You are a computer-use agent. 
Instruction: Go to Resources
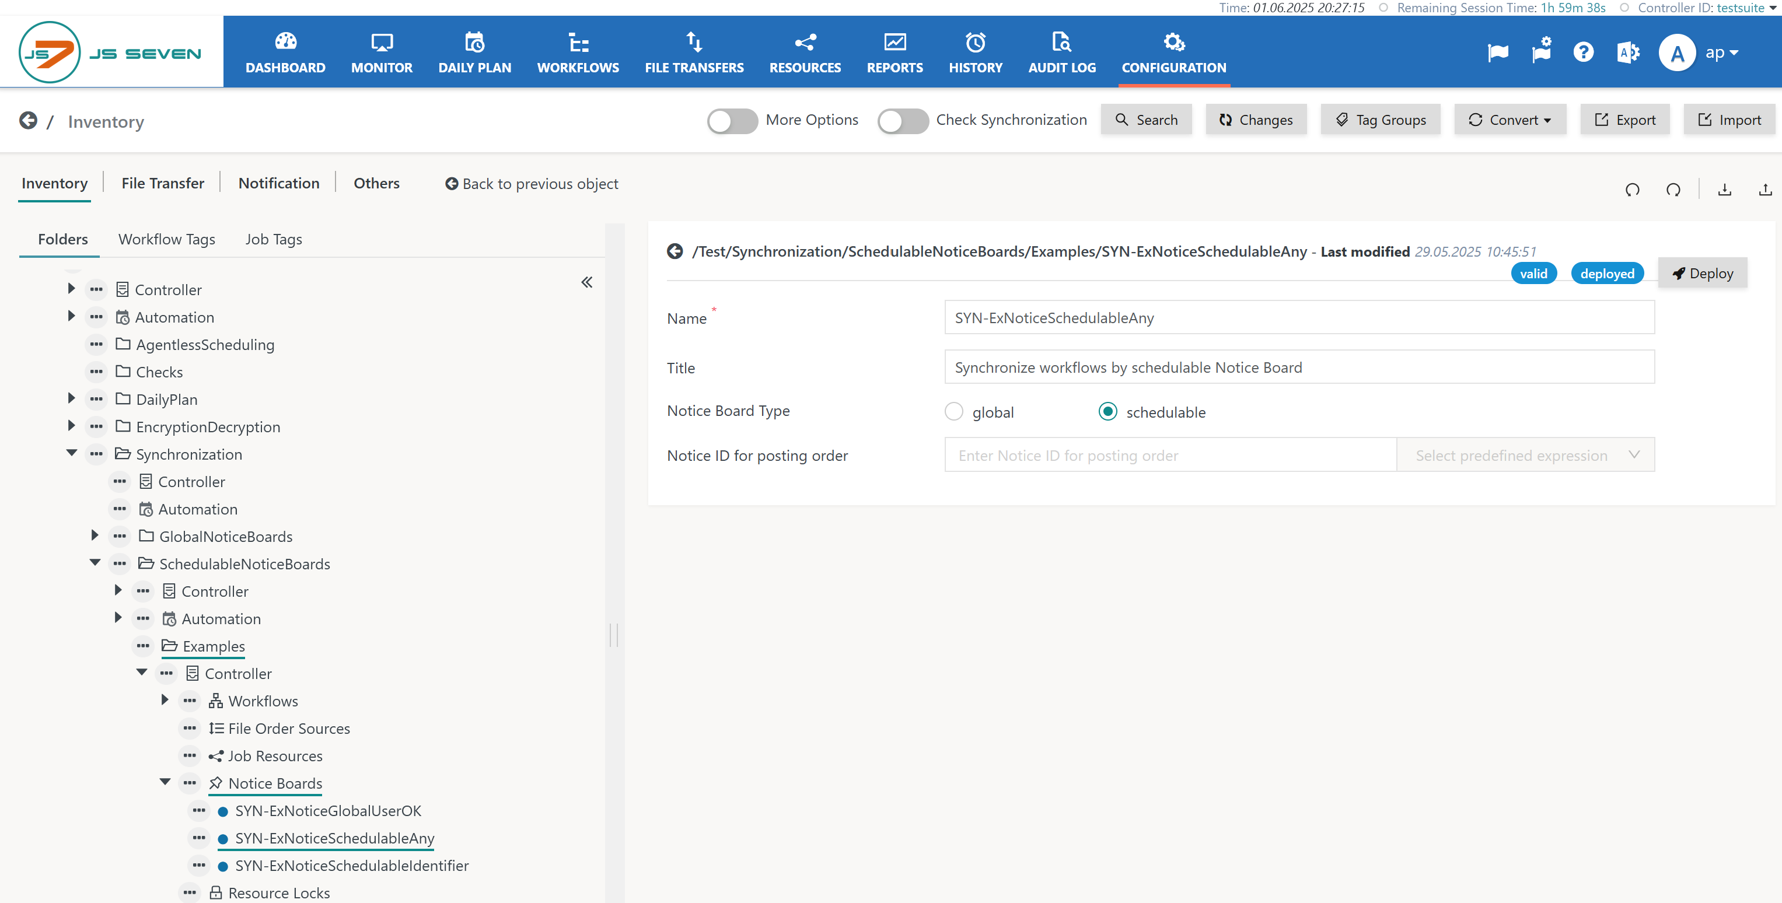coord(805,52)
